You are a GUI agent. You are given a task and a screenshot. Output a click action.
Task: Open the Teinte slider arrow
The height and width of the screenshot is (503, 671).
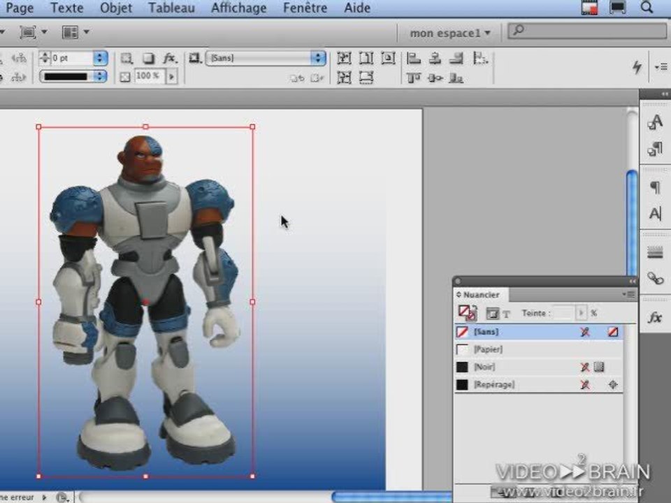[581, 313]
